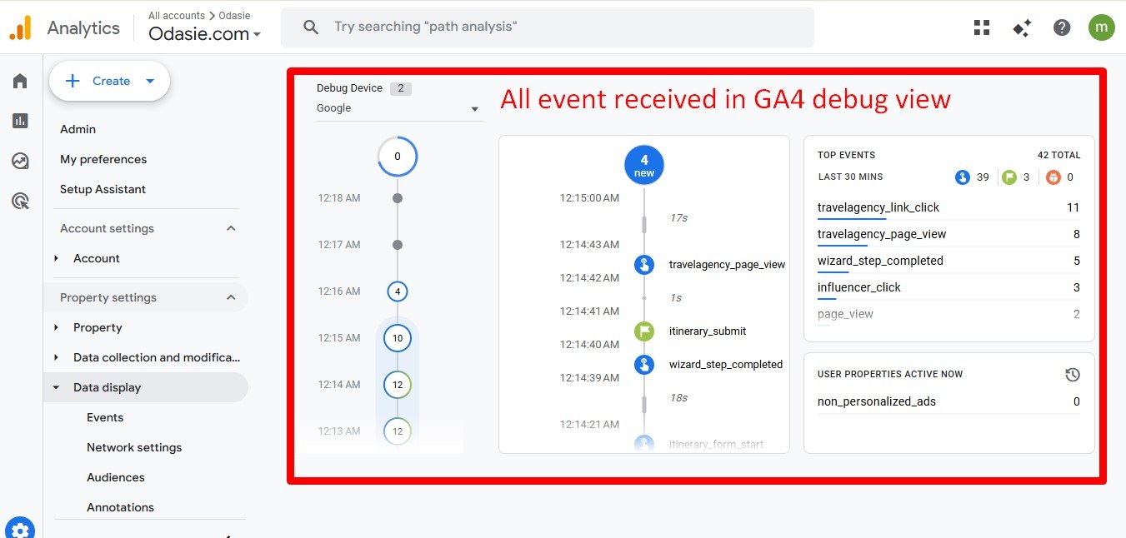Collapse the Account settings section
This screenshot has height=538, width=1126.
[x=232, y=228]
